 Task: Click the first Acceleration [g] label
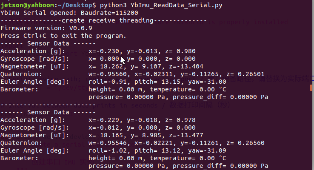[x=33, y=51]
